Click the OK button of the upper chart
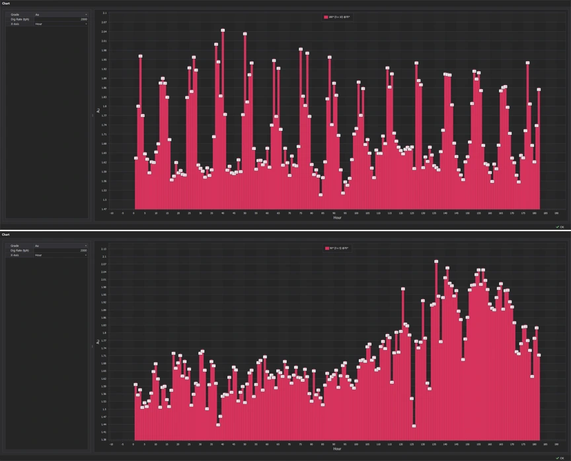 (560, 227)
